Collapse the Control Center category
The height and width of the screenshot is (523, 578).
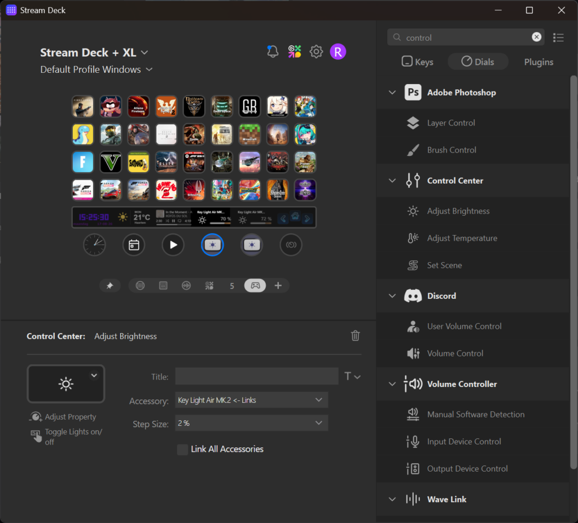point(392,181)
